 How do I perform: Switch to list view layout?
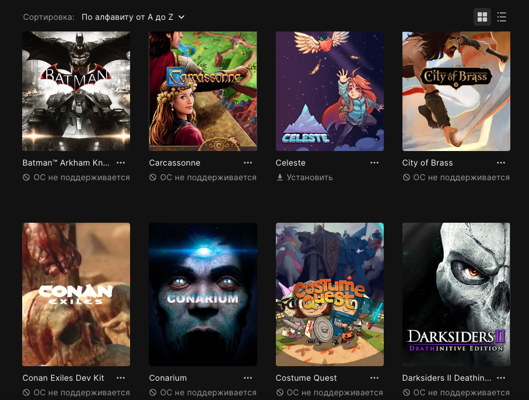pyautogui.click(x=502, y=17)
